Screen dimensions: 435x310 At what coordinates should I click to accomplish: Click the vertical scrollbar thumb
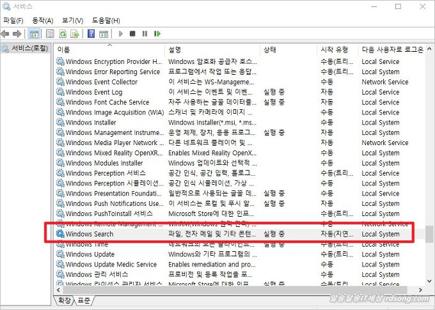[x=430, y=235]
